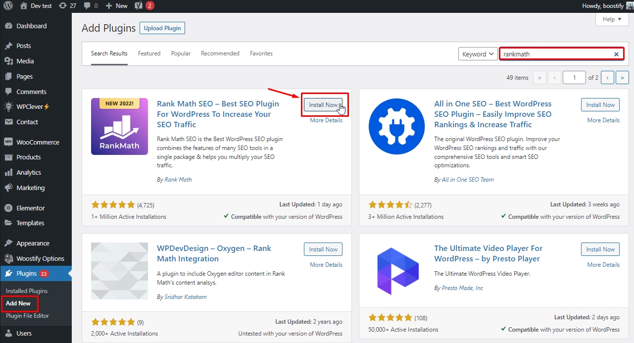Click the Howdy, boostify account menu
634x343 pixels.
point(609,5)
